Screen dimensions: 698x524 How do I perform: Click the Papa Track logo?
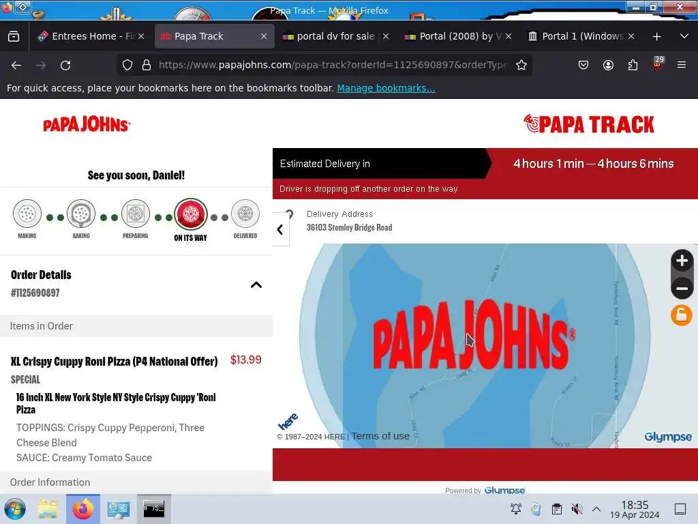pyautogui.click(x=588, y=124)
